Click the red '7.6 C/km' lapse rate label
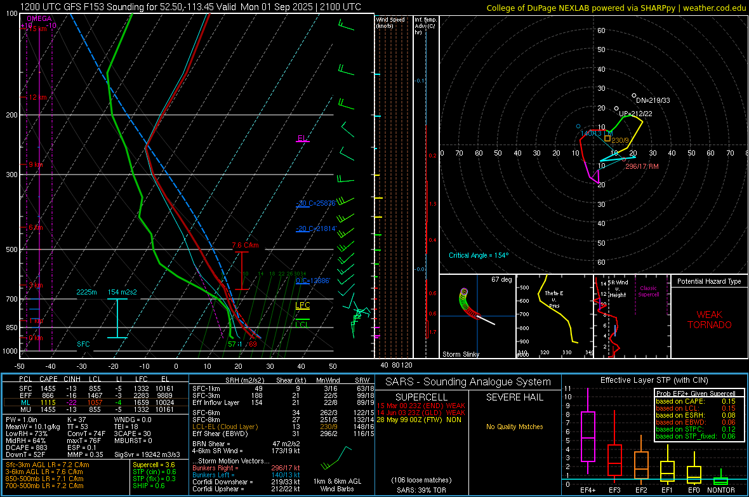Image resolution: width=749 pixels, height=497 pixels. pos(246,245)
